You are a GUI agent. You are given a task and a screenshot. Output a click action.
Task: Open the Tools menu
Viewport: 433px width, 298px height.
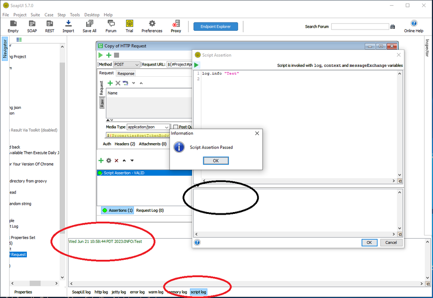tap(75, 15)
